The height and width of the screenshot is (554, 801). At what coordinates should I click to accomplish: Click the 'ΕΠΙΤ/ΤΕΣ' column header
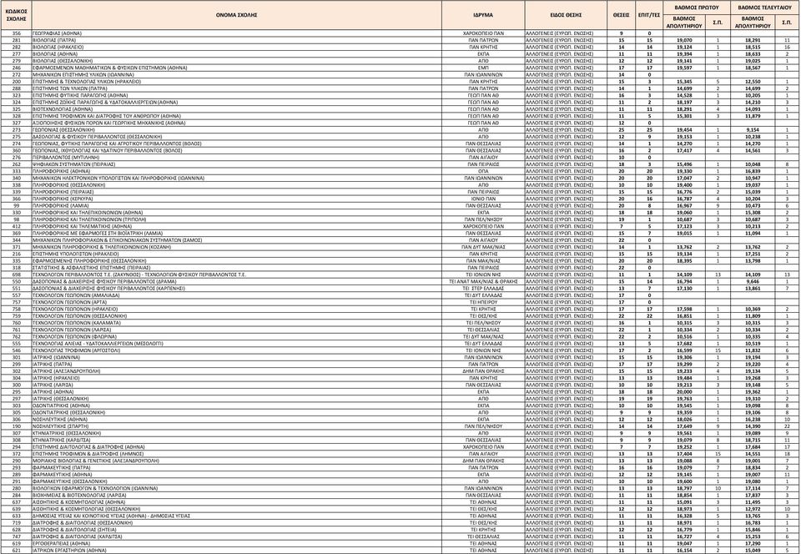click(x=649, y=15)
